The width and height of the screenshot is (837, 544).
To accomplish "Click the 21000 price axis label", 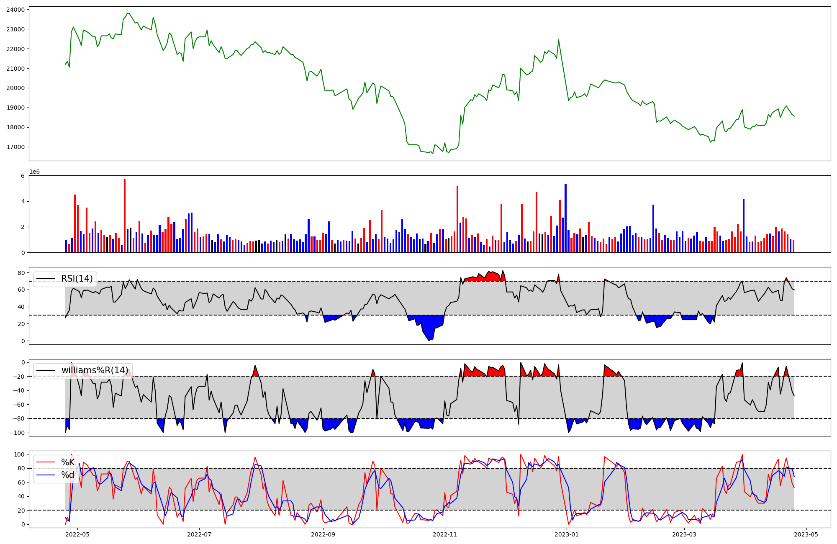I will click(x=15, y=69).
